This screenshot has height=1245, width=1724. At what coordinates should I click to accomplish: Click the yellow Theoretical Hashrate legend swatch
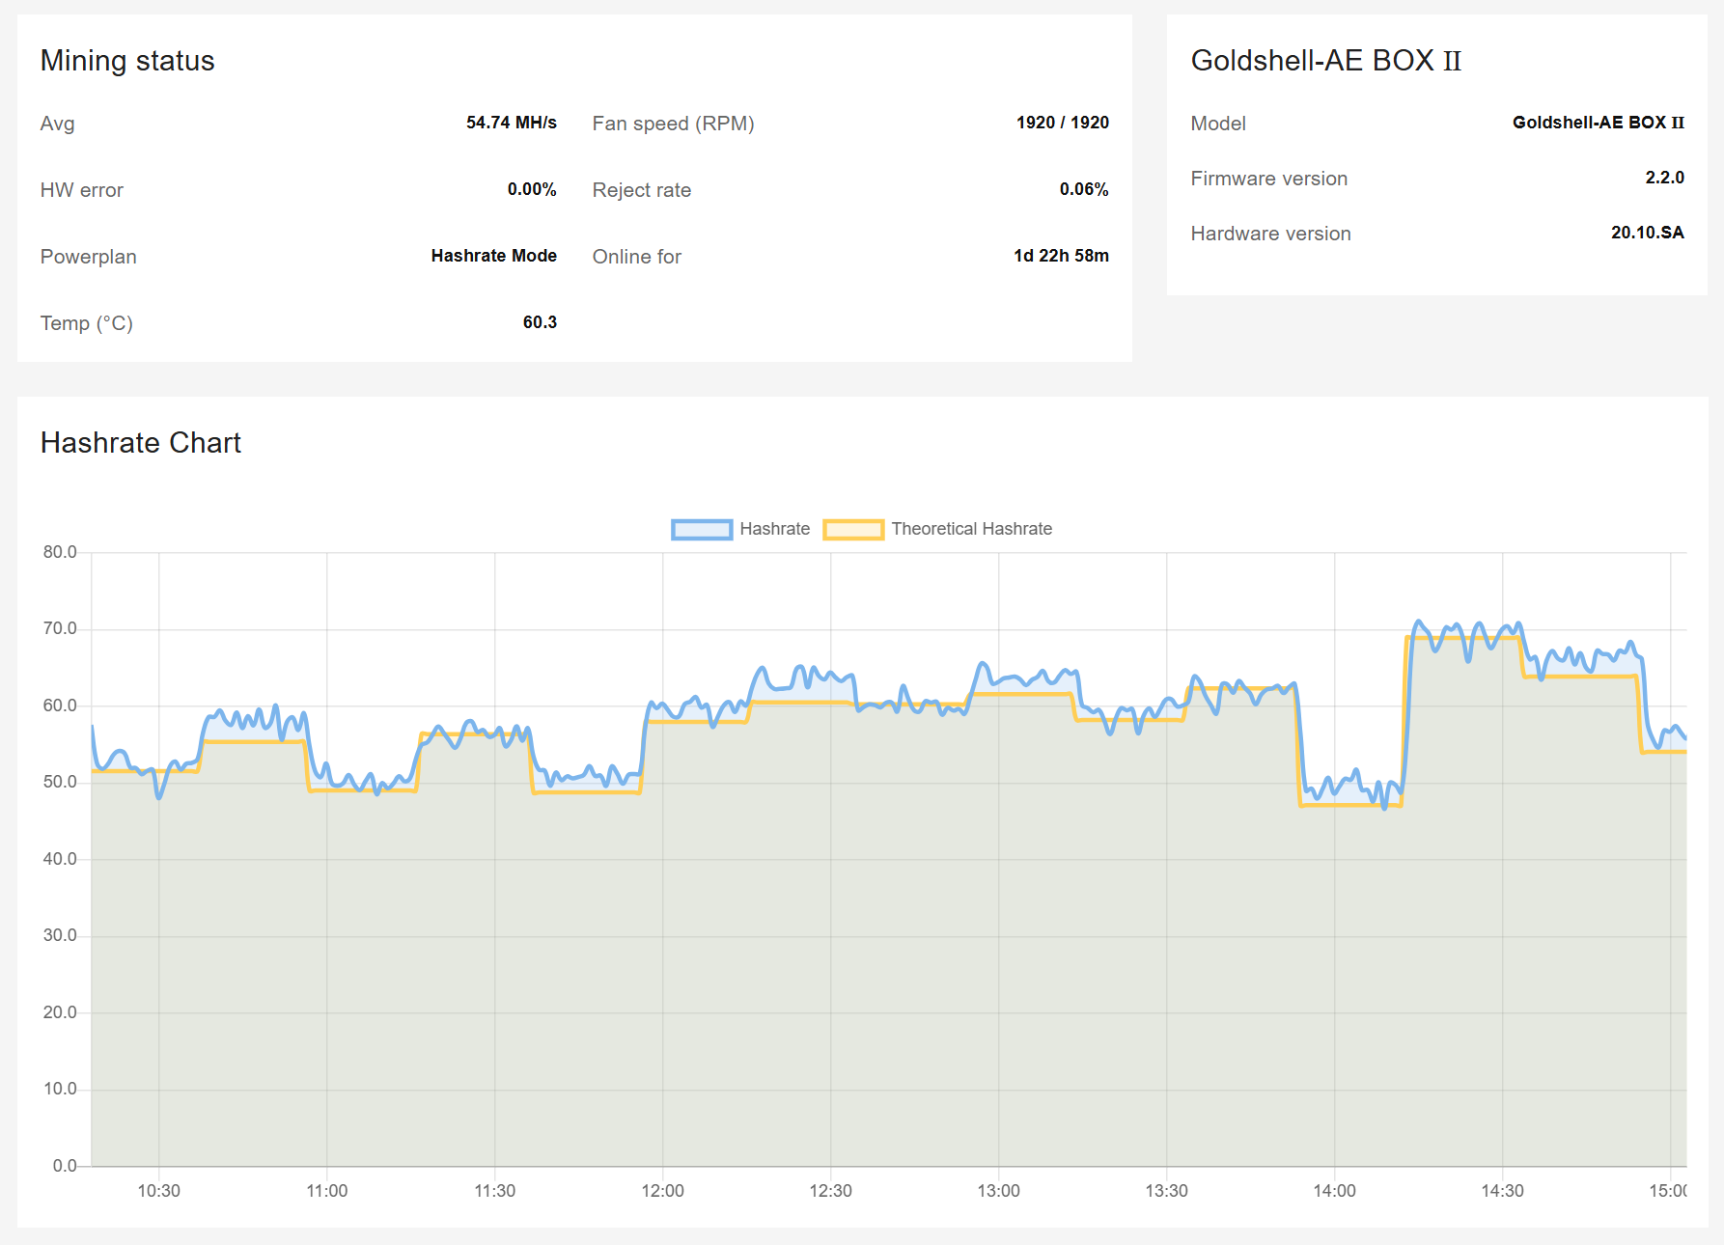(x=853, y=529)
